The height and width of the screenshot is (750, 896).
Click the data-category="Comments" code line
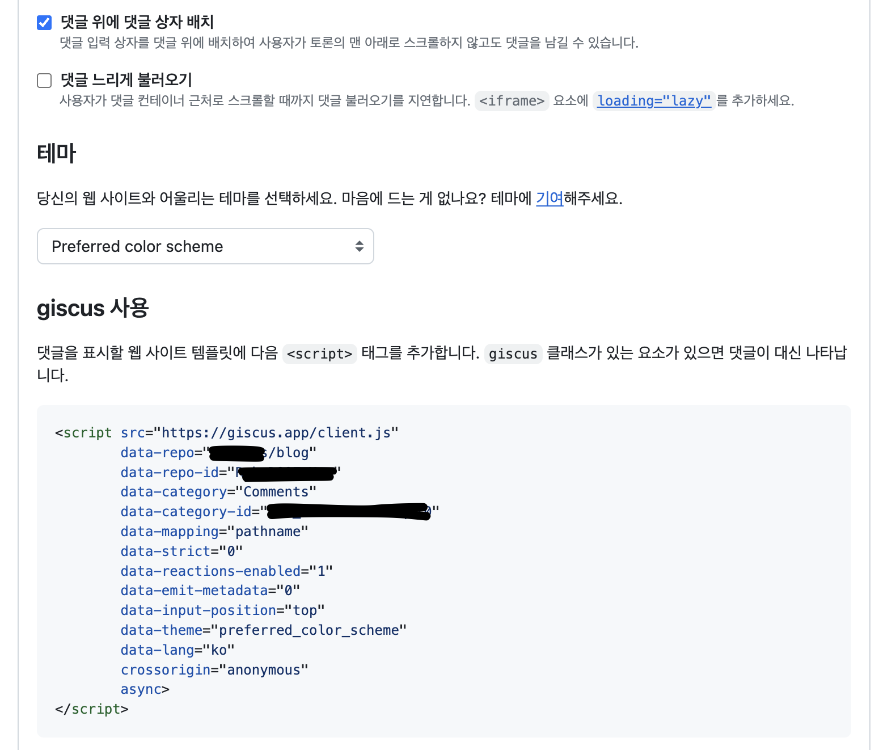(218, 492)
